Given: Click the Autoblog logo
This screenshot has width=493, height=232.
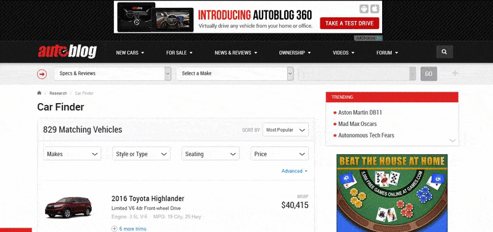Looking at the screenshot, I should pyautogui.click(x=67, y=52).
